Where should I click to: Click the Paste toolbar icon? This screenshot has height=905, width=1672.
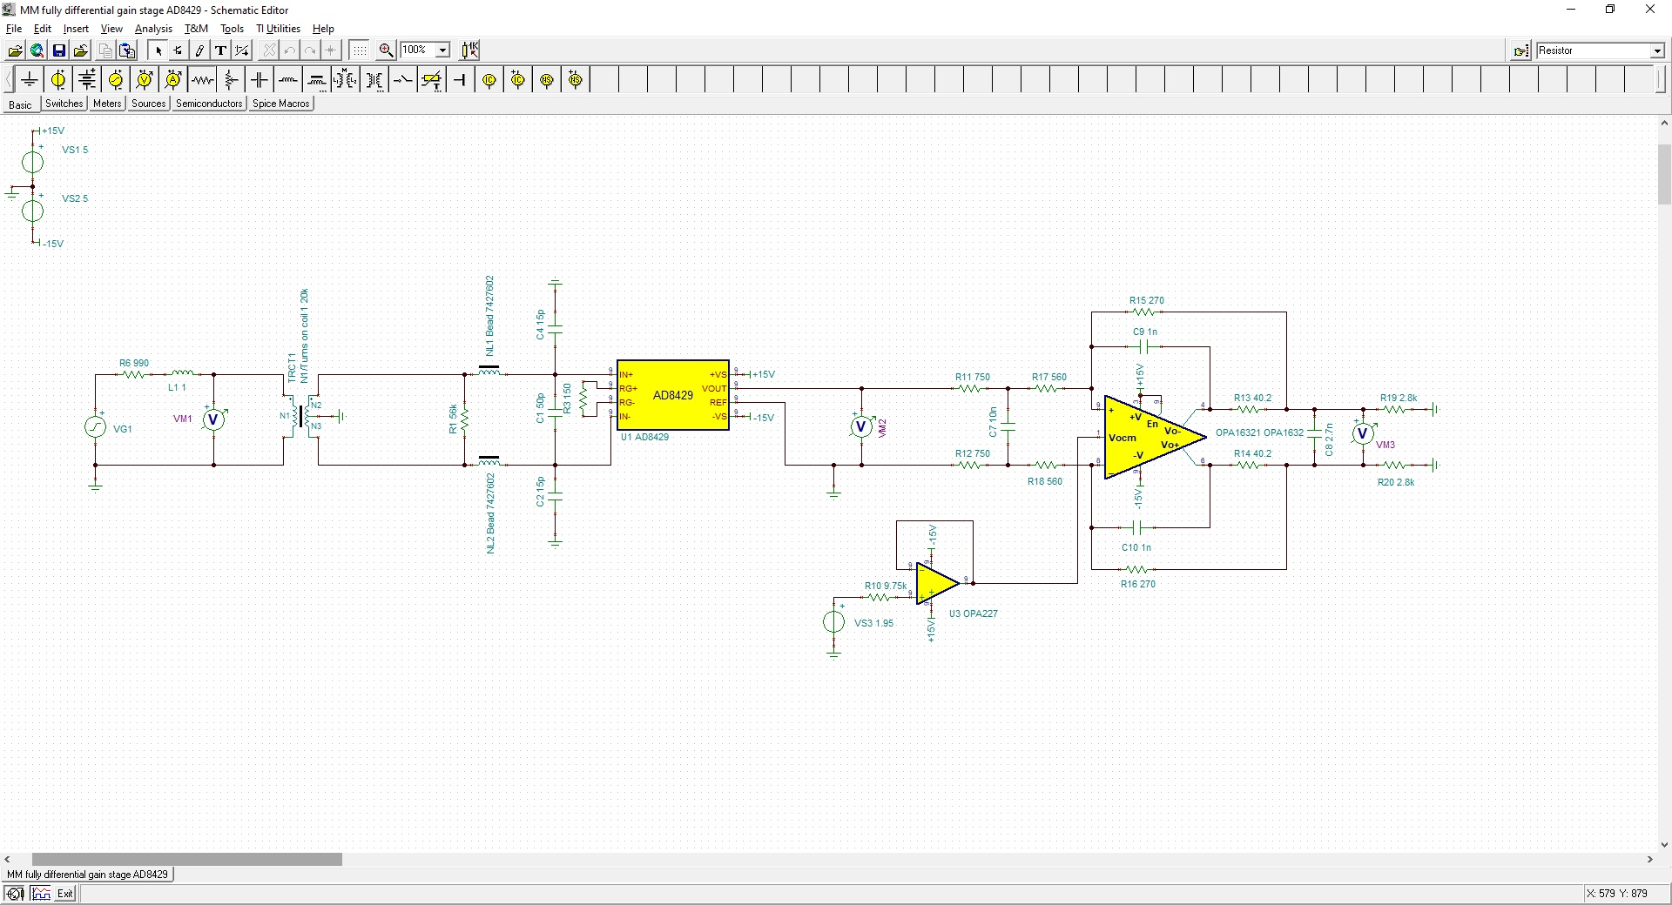(127, 50)
